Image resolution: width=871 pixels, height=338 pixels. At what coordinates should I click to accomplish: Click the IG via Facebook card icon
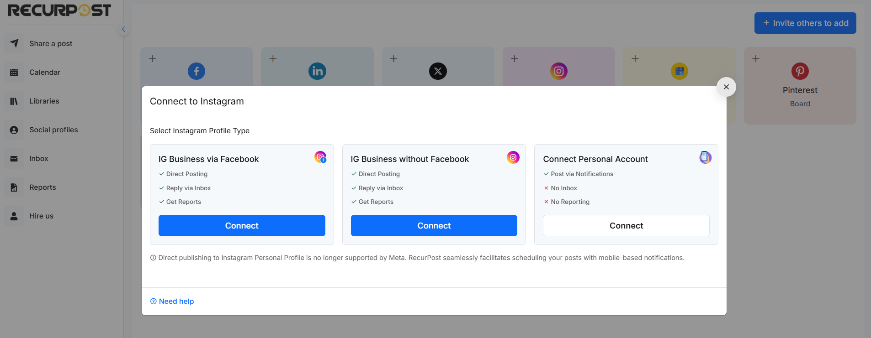point(320,157)
